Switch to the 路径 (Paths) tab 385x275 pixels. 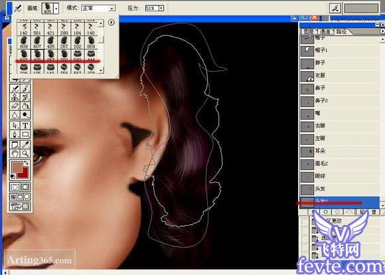(x=341, y=32)
